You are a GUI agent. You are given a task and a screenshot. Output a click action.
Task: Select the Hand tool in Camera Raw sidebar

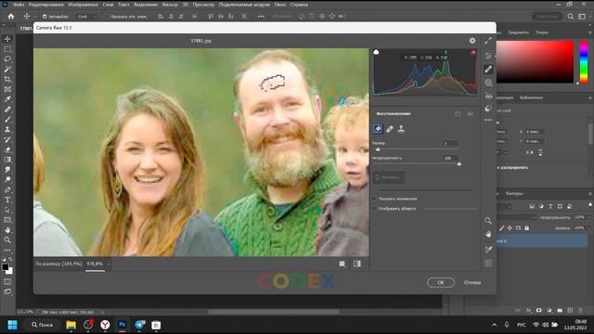click(x=488, y=235)
